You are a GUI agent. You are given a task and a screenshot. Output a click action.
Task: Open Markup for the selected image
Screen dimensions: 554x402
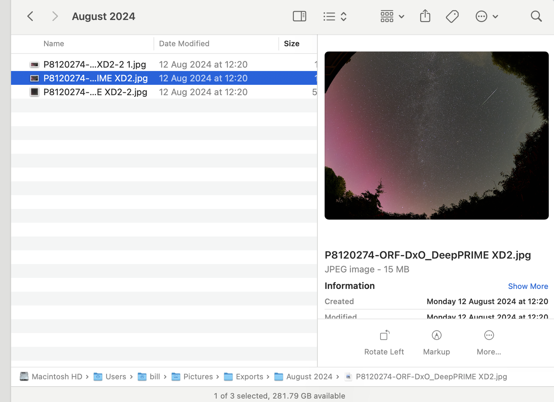tap(436, 343)
